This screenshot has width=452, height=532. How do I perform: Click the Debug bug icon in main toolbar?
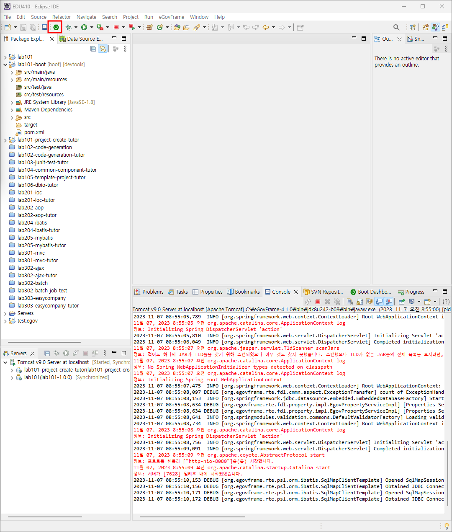[x=68, y=27]
